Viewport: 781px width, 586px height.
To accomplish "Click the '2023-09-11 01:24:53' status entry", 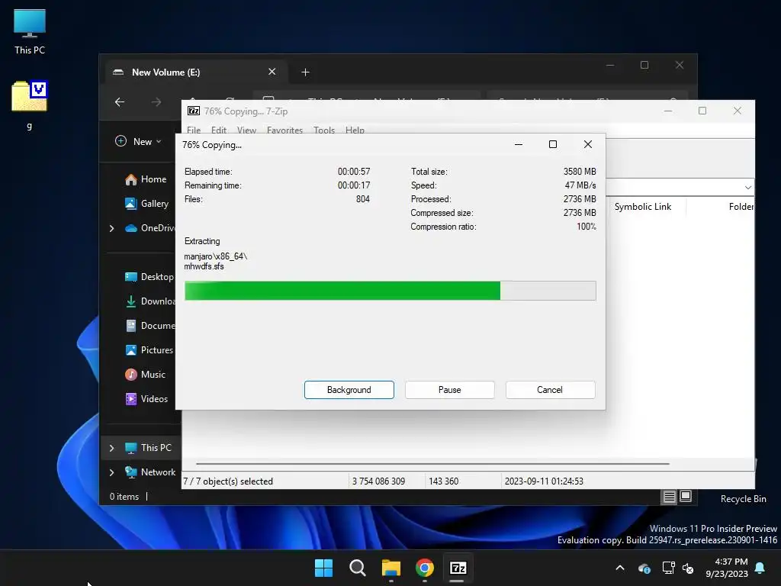I will tap(544, 481).
